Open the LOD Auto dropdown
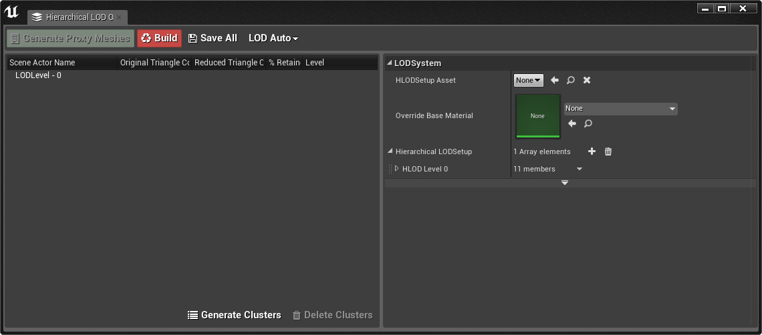762x335 pixels. click(x=273, y=38)
